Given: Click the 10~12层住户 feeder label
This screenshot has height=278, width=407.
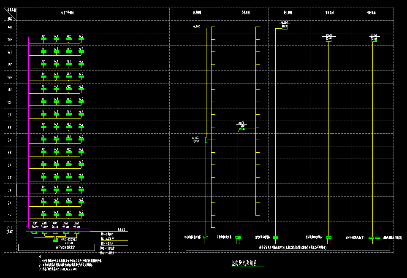Looking at the screenshot, I should [108, 248].
